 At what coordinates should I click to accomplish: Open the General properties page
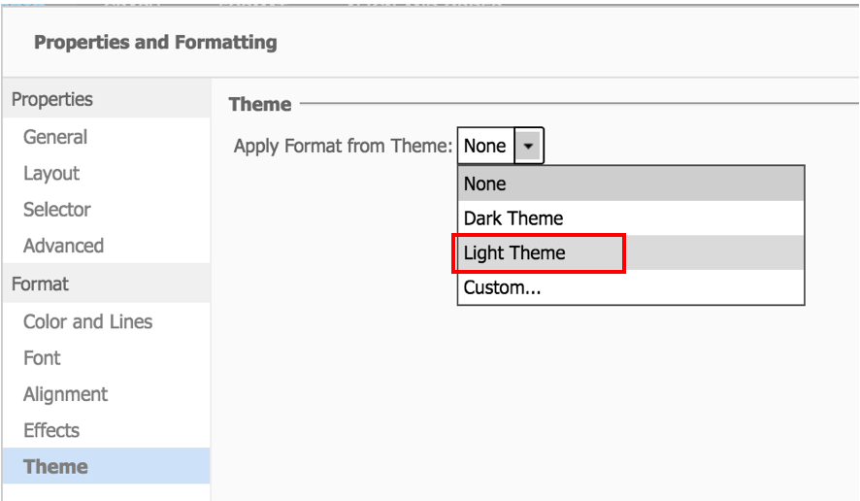coord(55,137)
